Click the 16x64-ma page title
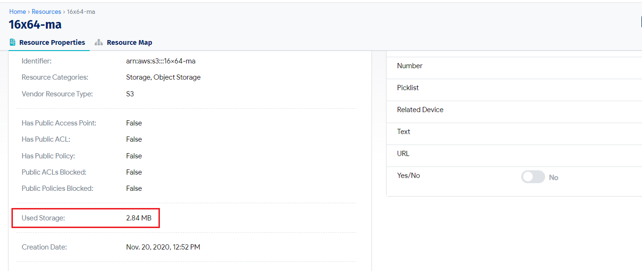Image resolution: width=642 pixels, height=271 pixels. [x=35, y=24]
